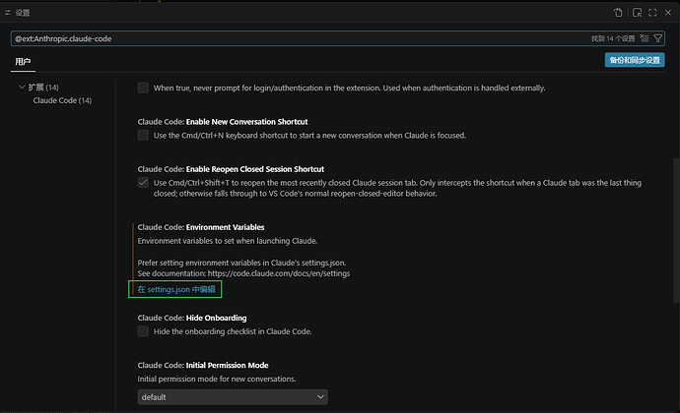Select Claude Code (14) in settings tree
The width and height of the screenshot is (680, 413).
62,100
